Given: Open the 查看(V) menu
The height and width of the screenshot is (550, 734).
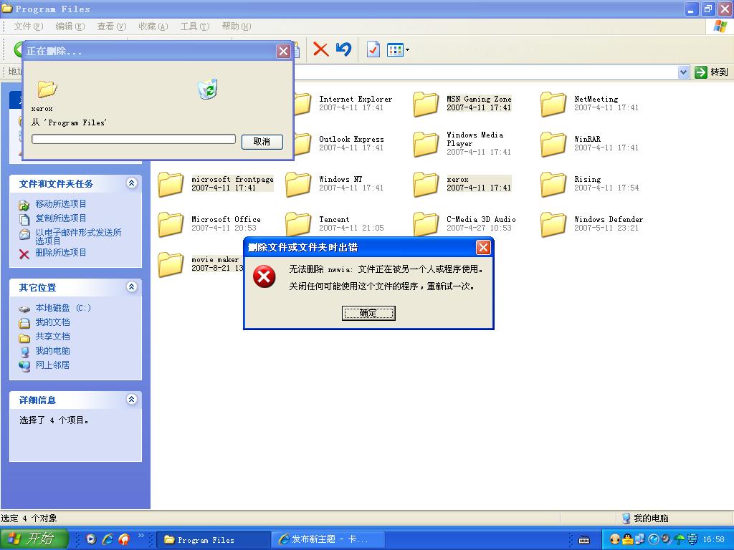Looking at the screenshot, I should (111, 26).
